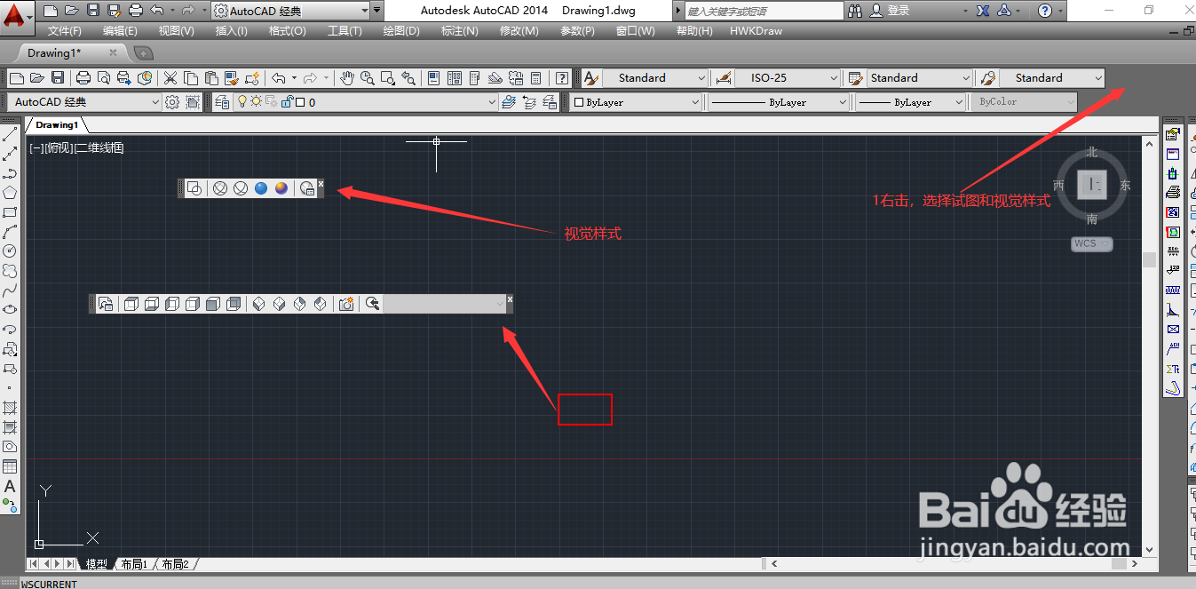Image resolution: width=1196 pixels, height=589 pixels.
Task: Close the View floating toolbar
Action: [510, 299]
